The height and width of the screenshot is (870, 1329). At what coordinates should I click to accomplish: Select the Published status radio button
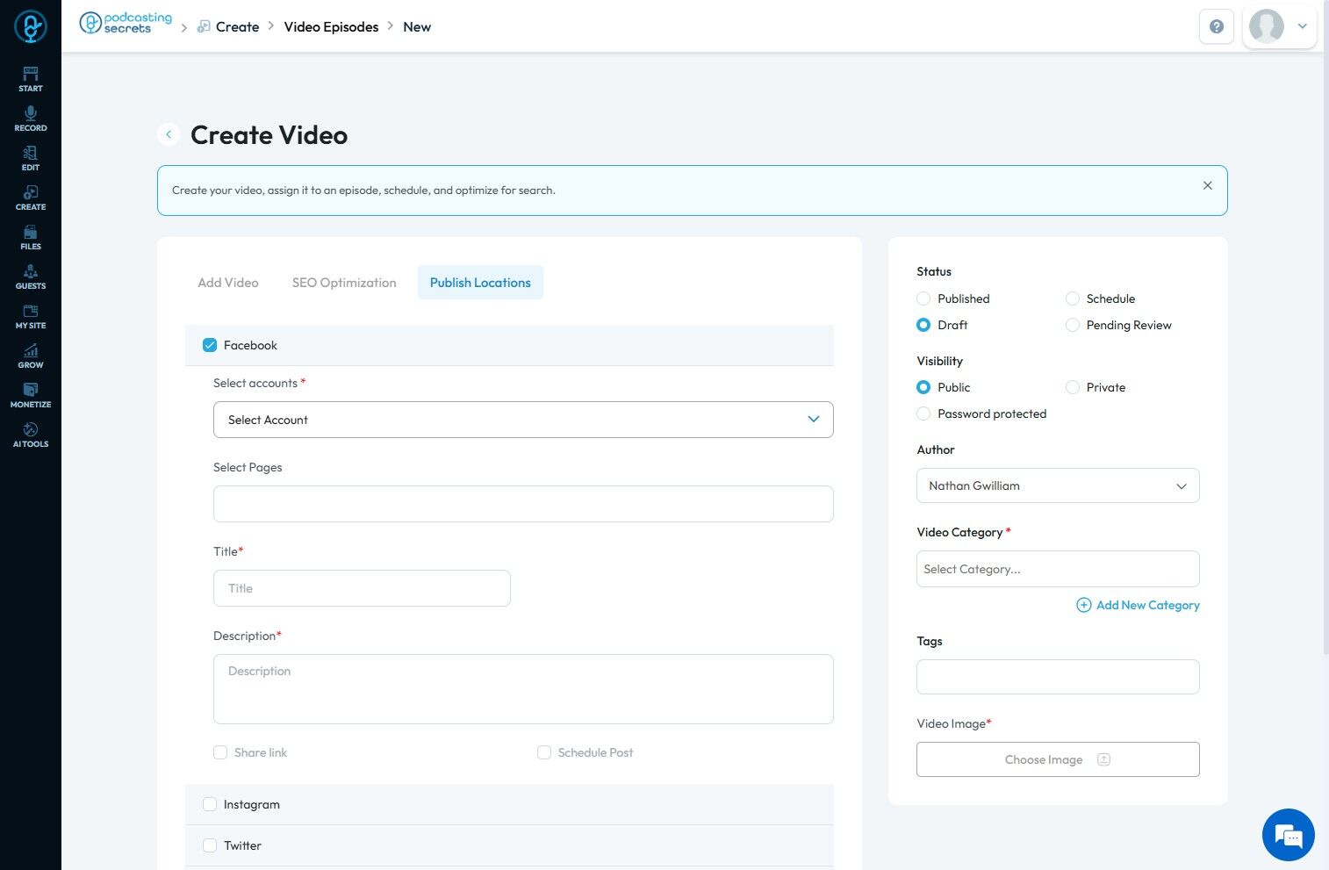point(923,298)
